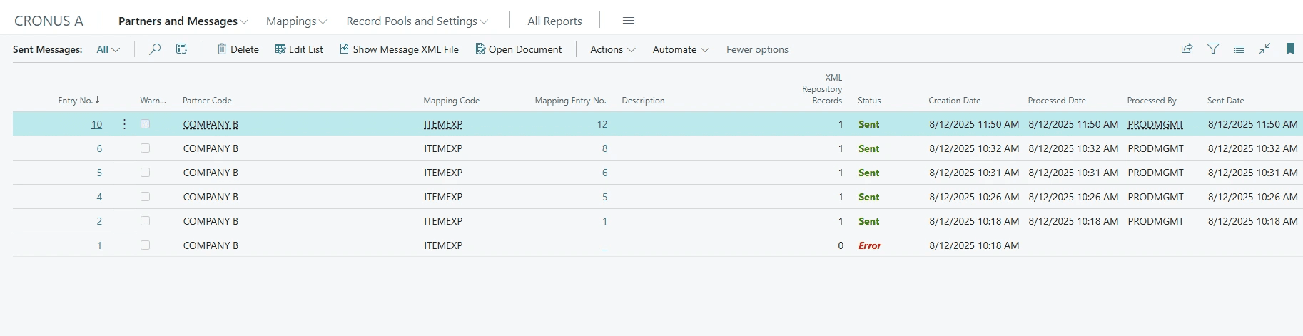
Task: Check warning box for entry 2
Action: pos(146,221)
